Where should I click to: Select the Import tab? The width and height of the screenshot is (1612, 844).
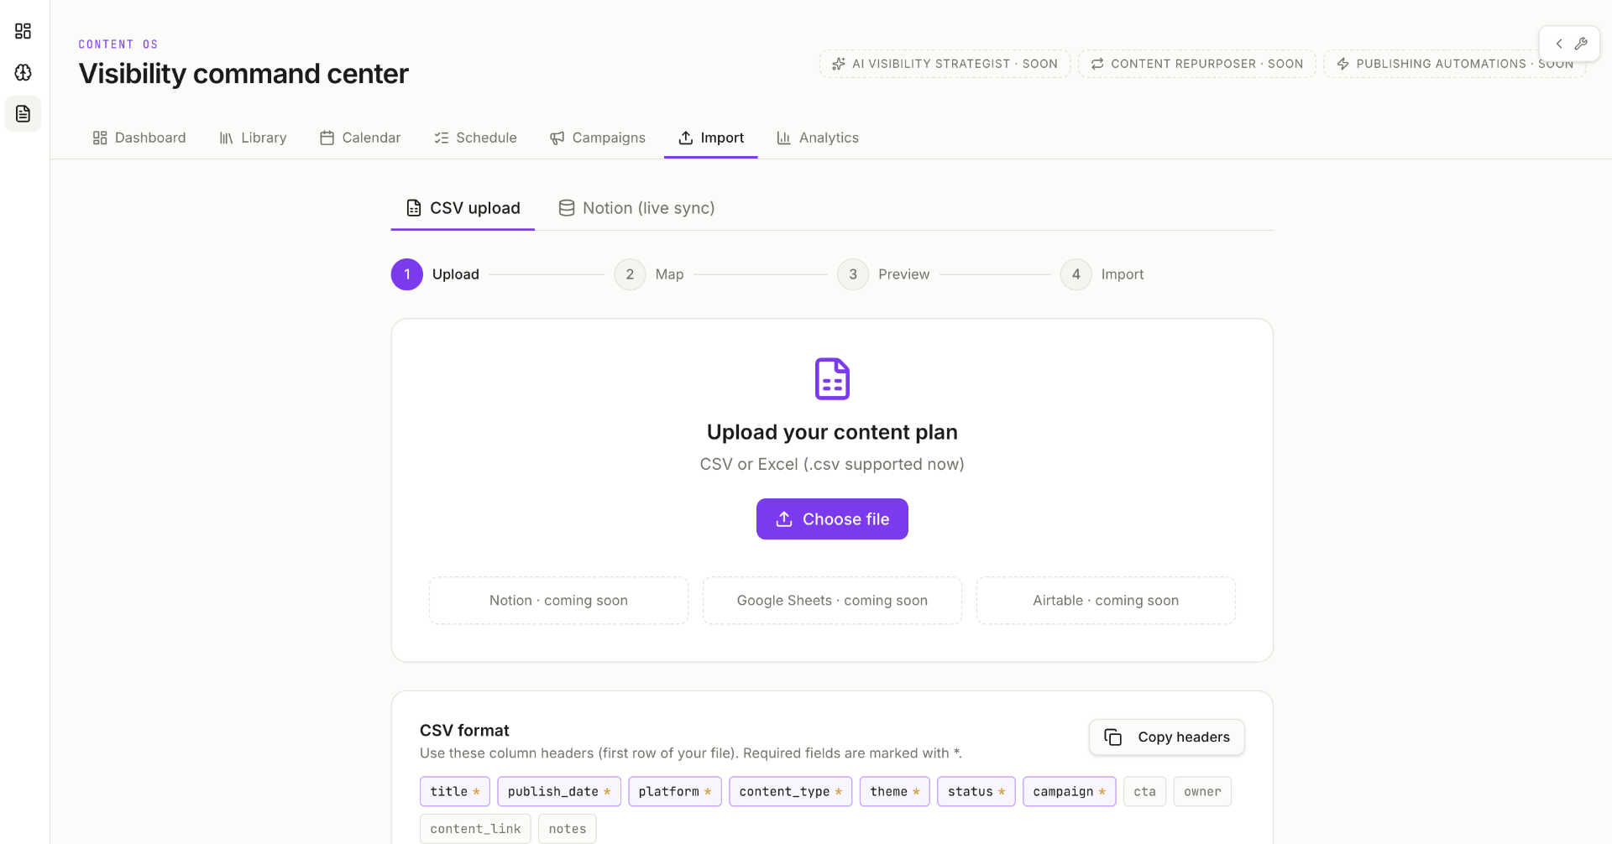[x=711, y=138]
